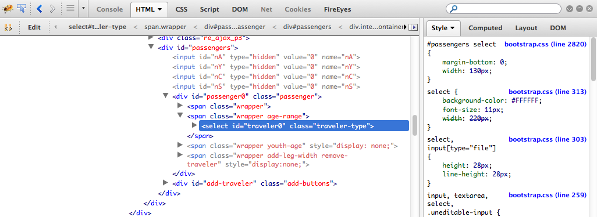This screenshot has width=597, height=217.
Task: Select the input id nA row
Action: coord(266,57)
